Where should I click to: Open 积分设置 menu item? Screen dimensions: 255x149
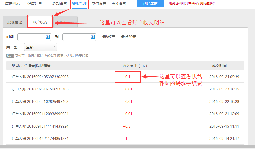[x=119, y=4]
